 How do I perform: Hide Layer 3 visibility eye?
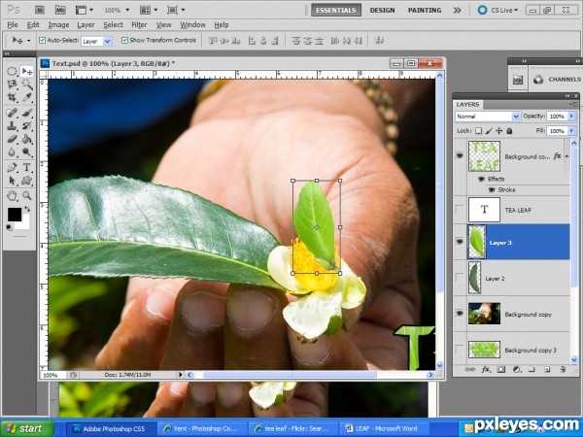click(460, 242)
